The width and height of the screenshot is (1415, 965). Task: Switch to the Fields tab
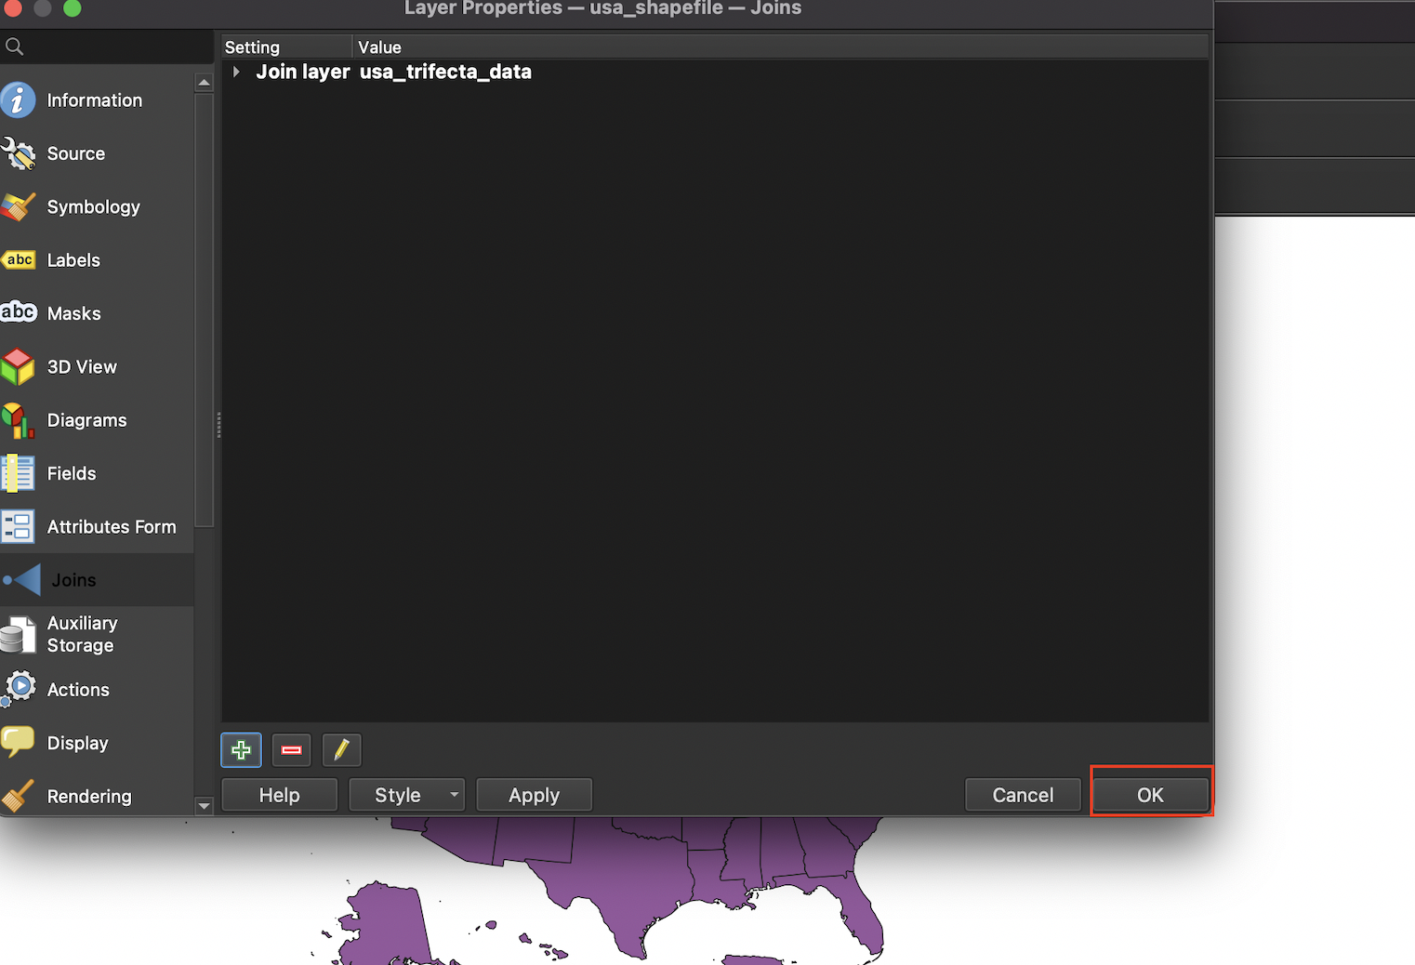[x=72, y=473]
